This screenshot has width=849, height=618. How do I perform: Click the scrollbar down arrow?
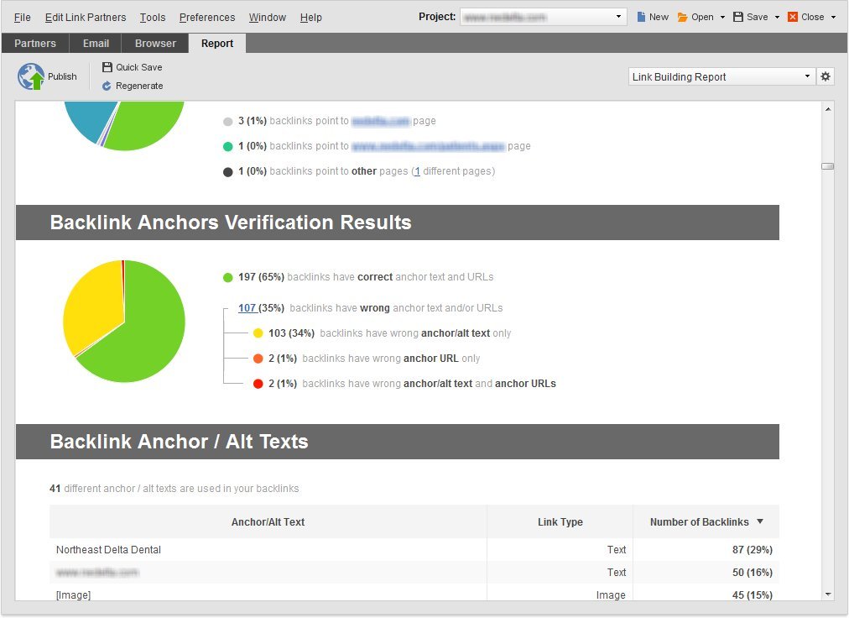[828, 594]
